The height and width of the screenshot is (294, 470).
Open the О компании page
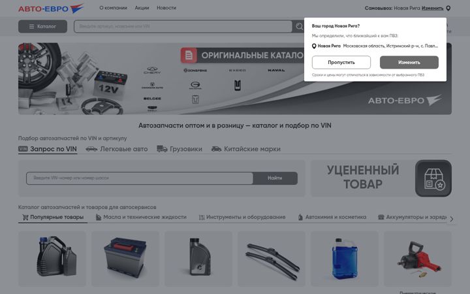113,8
